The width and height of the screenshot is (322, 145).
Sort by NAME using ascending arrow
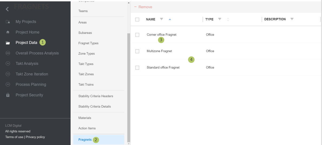click(170, 20)
